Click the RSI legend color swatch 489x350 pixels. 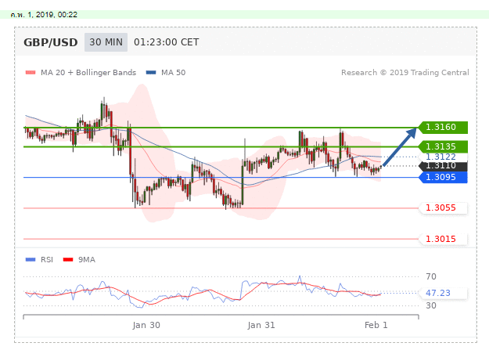[31, 259]
